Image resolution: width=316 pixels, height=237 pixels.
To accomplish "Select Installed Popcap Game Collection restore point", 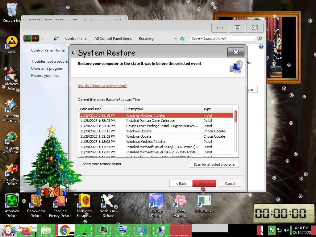I will (x=156, y=121).
